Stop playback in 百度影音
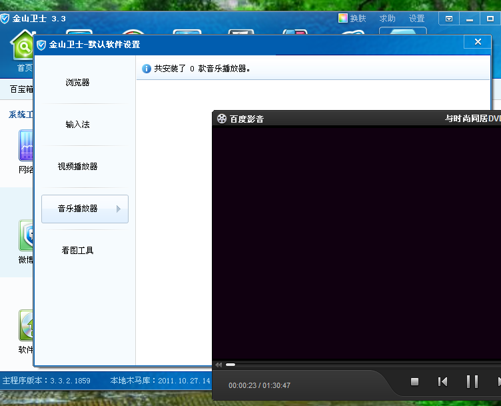Image resolution: width=501 pixels, height=406 pixels. point(415,381)
